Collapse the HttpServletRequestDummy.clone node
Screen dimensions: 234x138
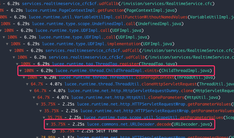[x=31, y=91]
